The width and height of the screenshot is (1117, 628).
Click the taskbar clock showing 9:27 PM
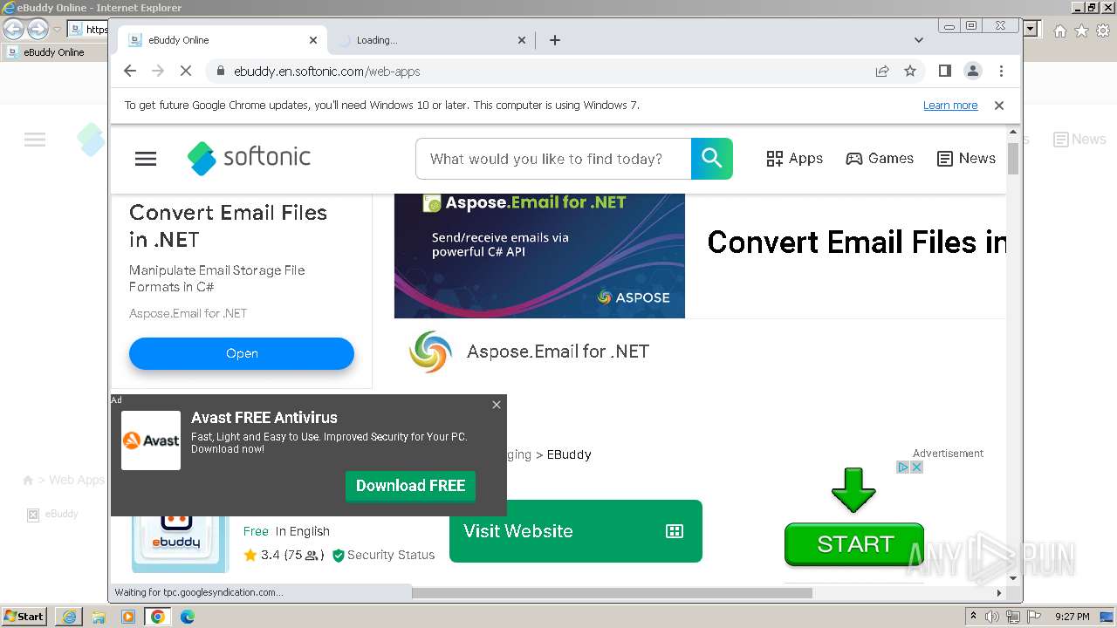coord(1072,617)
